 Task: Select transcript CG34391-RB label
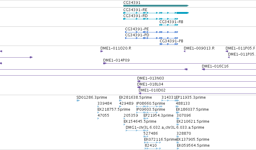click(171, 22)
